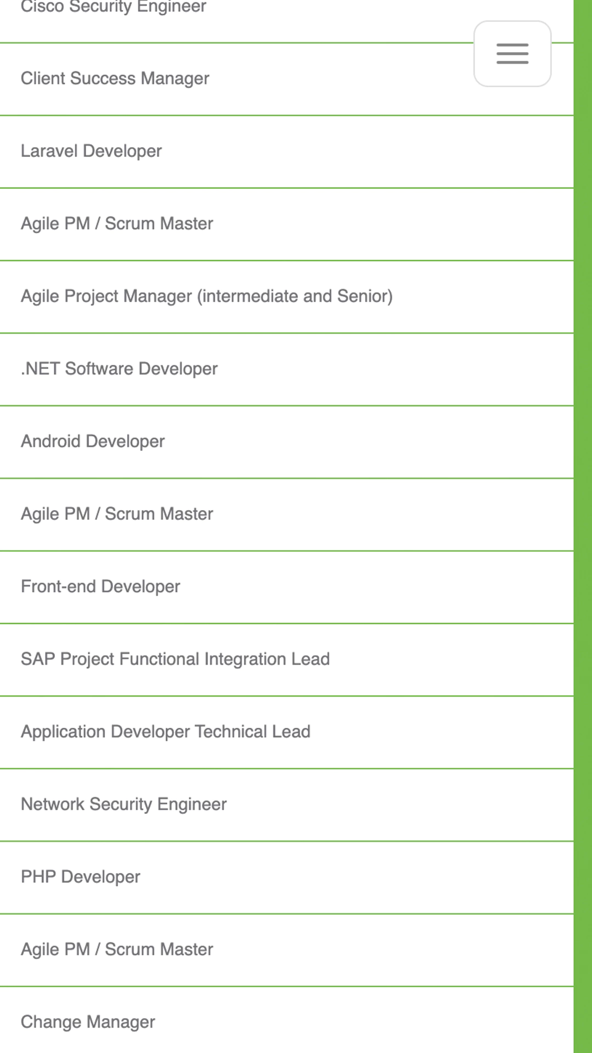592x1053 pixels.
Task: Select Application Developer Technical Lead
Action: [x=165, y=731]
